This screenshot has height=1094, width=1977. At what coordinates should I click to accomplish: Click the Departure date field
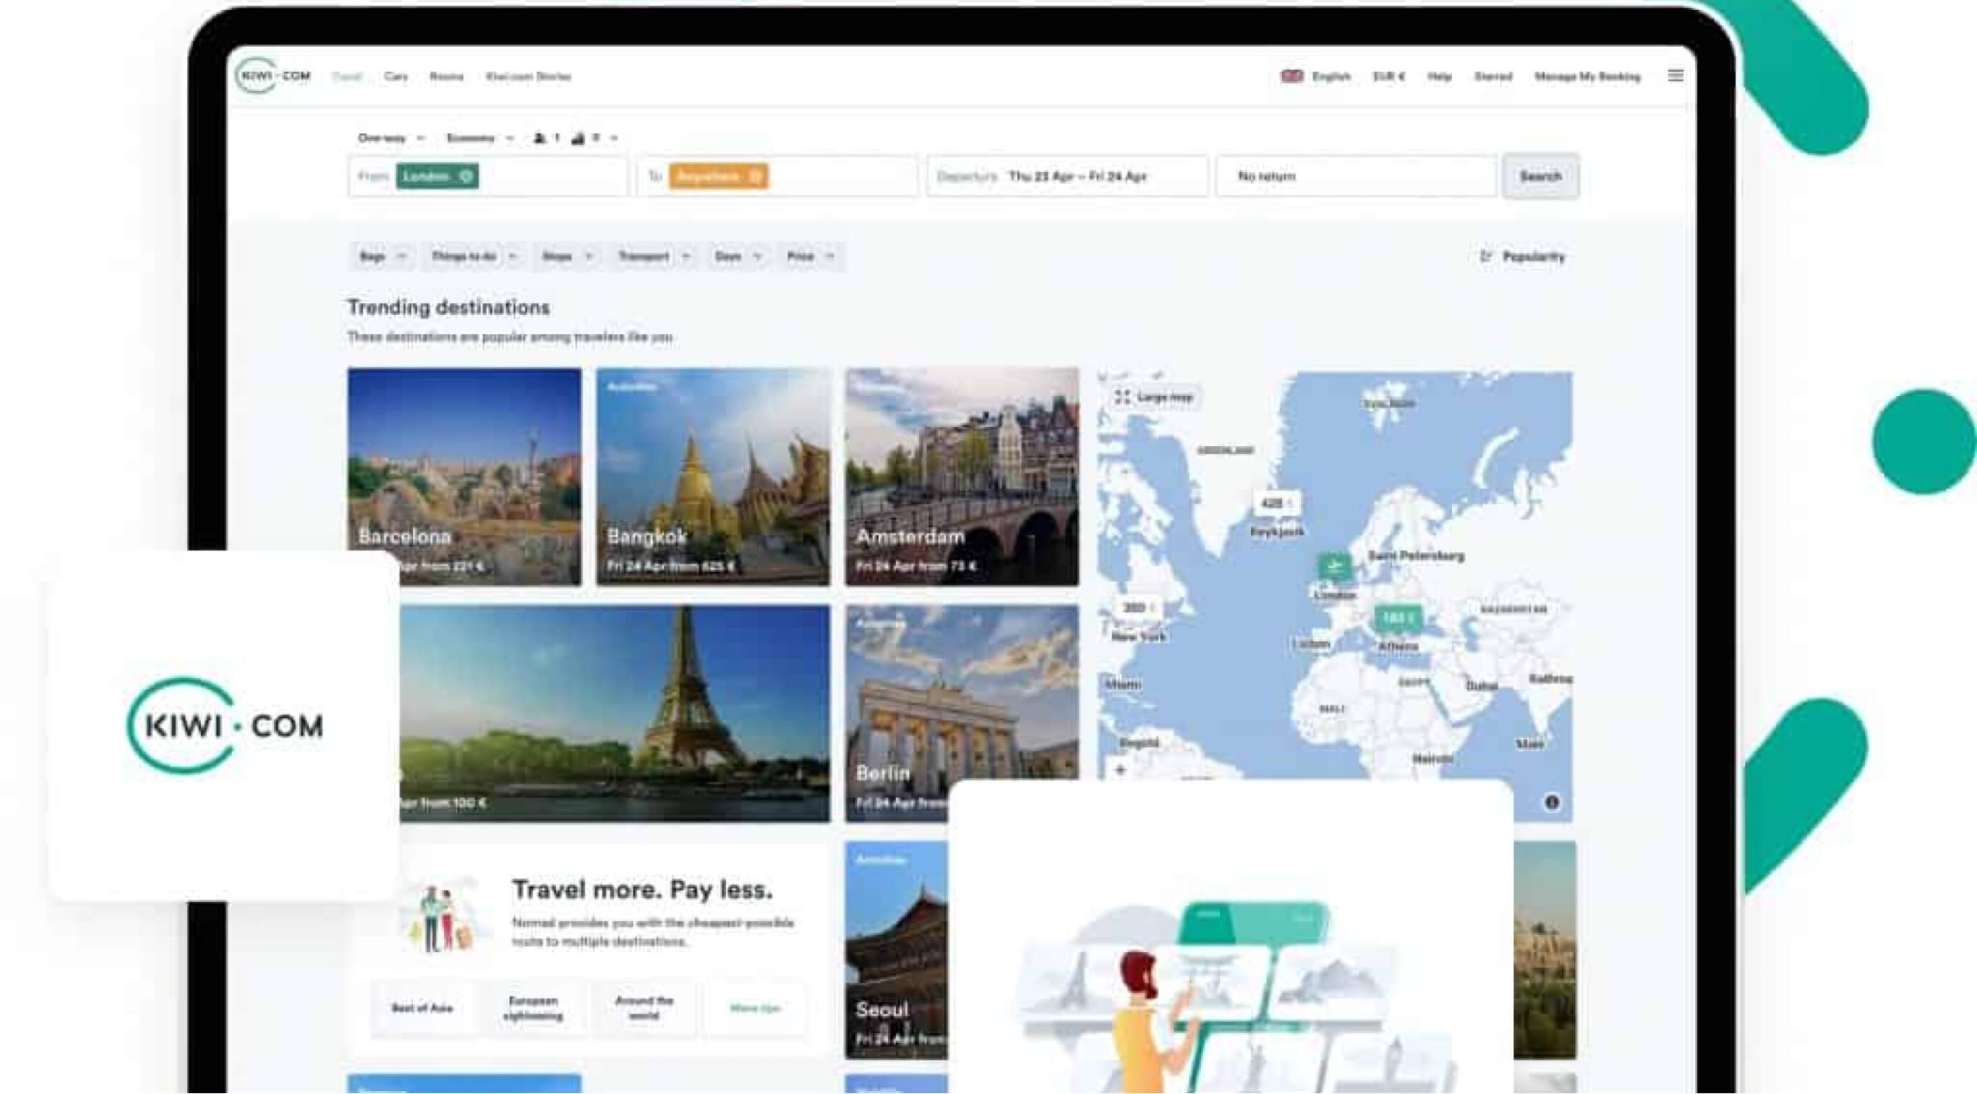pos(1067,176)
